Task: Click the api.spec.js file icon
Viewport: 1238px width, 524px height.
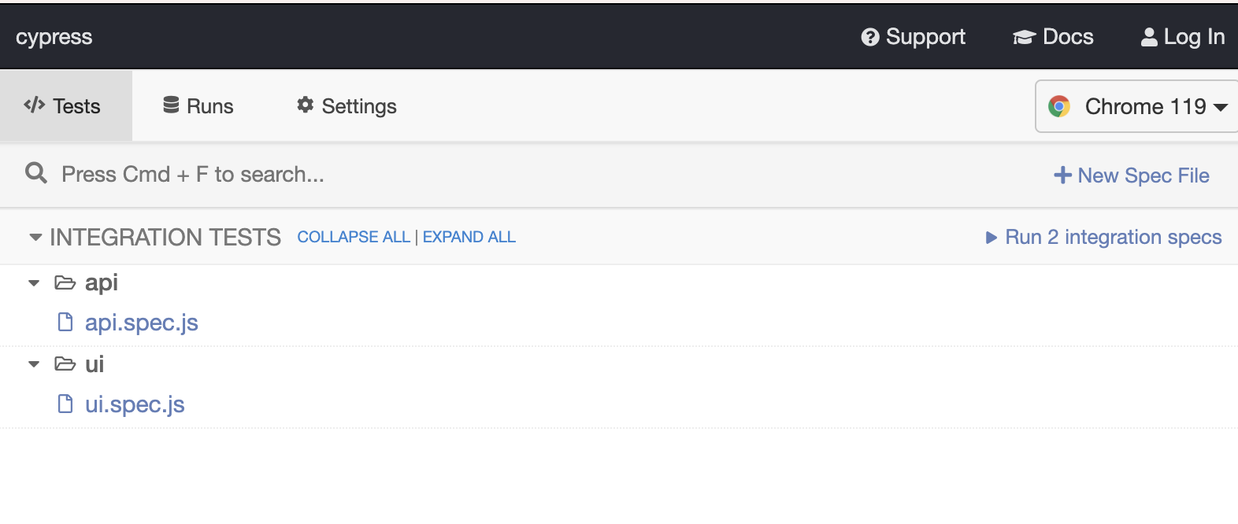Action: click(65, 322)
